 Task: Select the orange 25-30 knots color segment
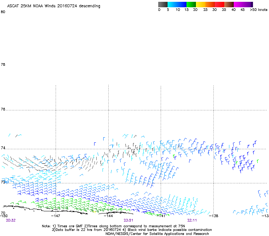coord(210,4)
